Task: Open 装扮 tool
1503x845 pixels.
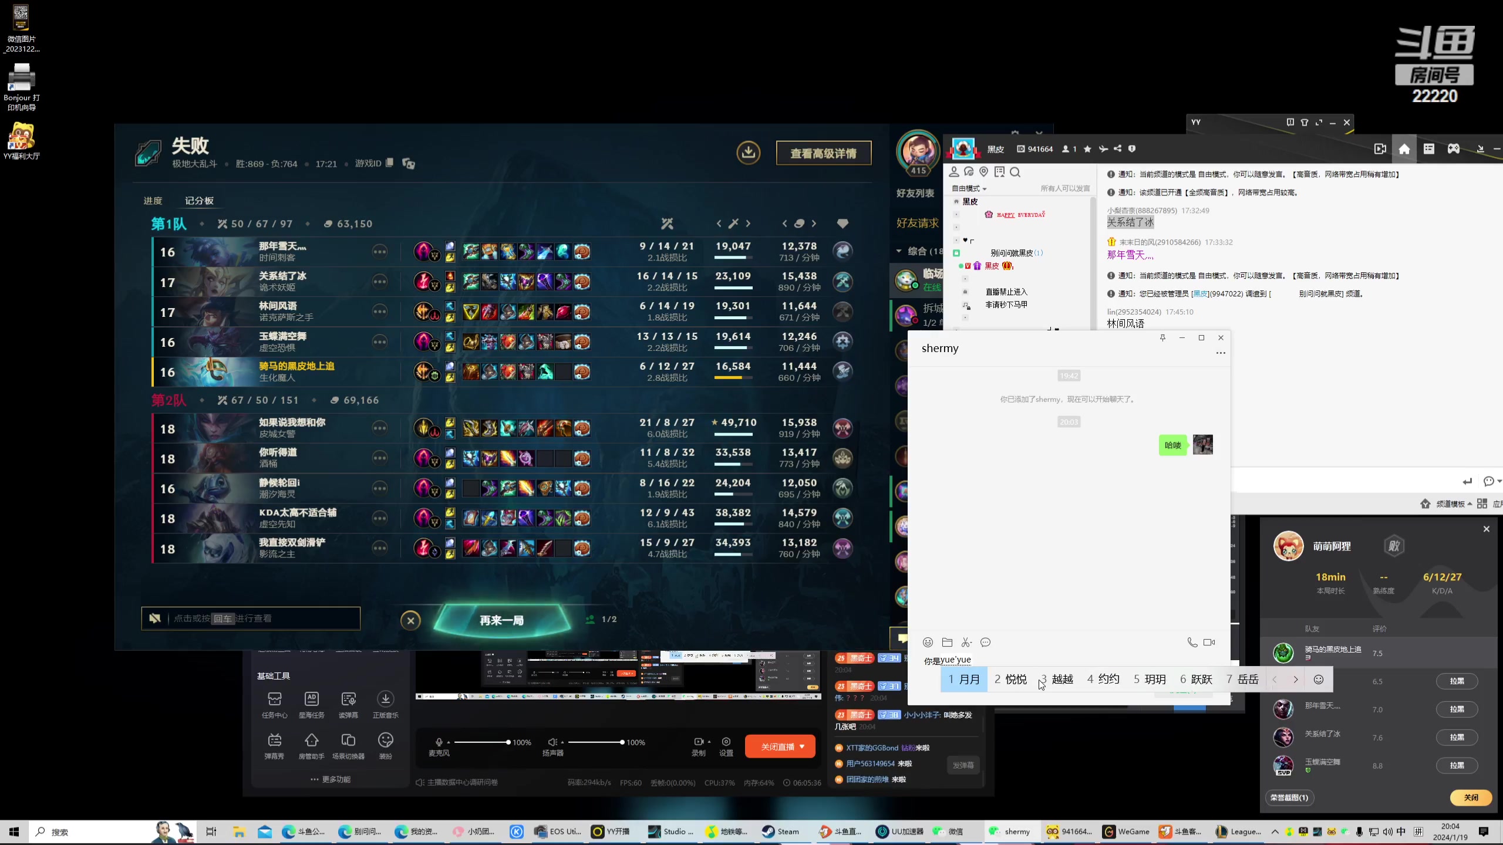Action: [385, 745]
